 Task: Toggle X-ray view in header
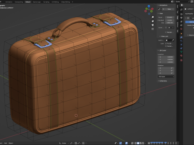132,143
